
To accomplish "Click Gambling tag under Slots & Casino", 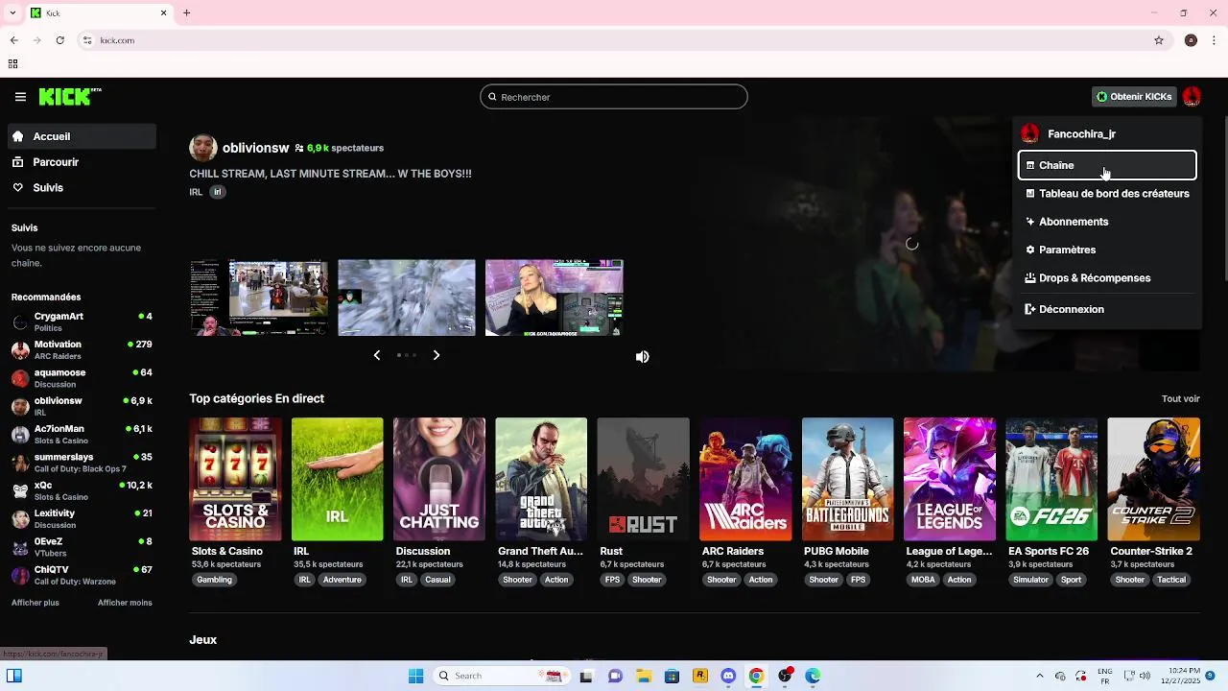I will click(215, 580).
